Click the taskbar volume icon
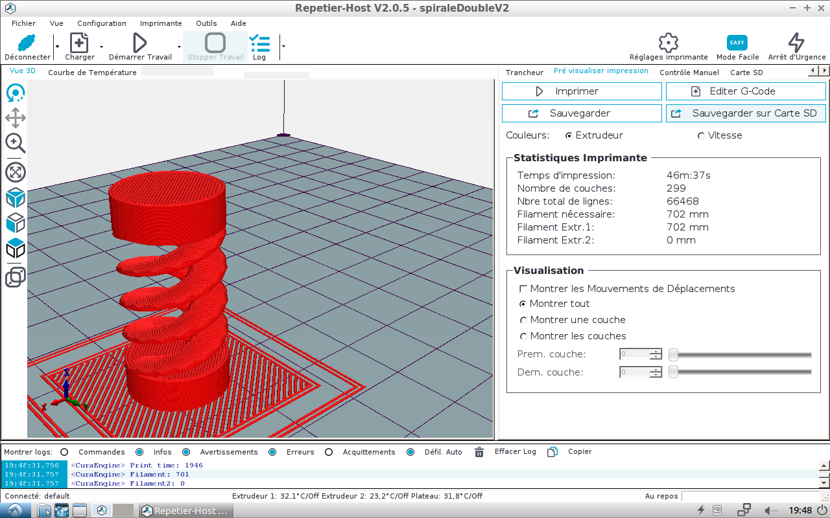 (771, 510)
